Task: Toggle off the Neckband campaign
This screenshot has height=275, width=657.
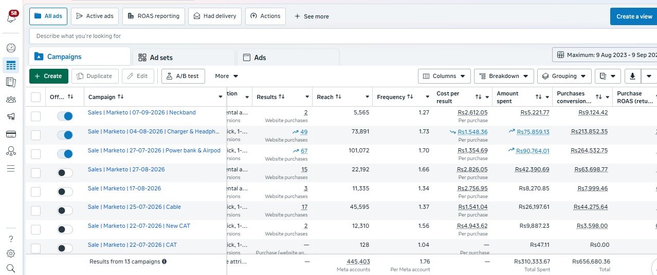Action: point(65,116)
